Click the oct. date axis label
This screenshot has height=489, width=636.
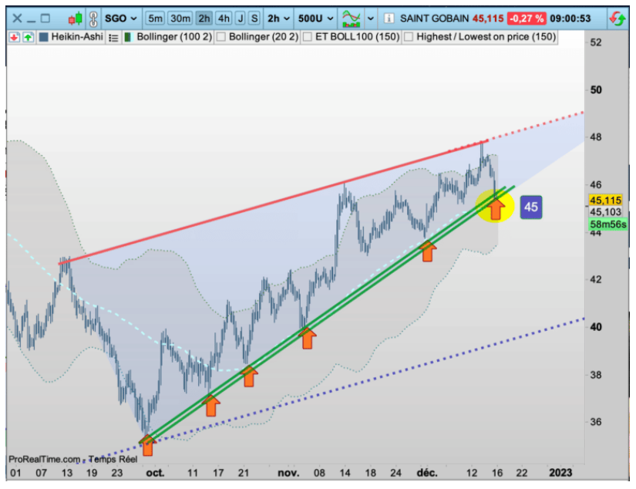(x=155, y=473)
